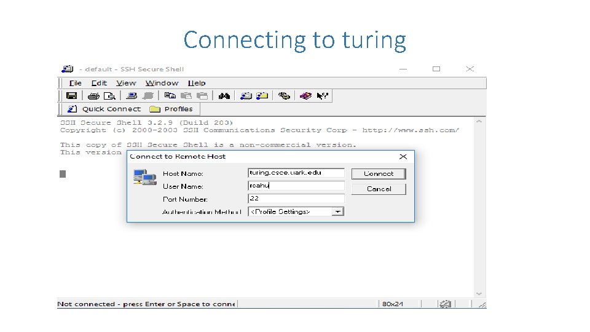Open the Profiles folder button
Image resolution: width=590 pixels, height=332 pixels.
coord(171,109)
